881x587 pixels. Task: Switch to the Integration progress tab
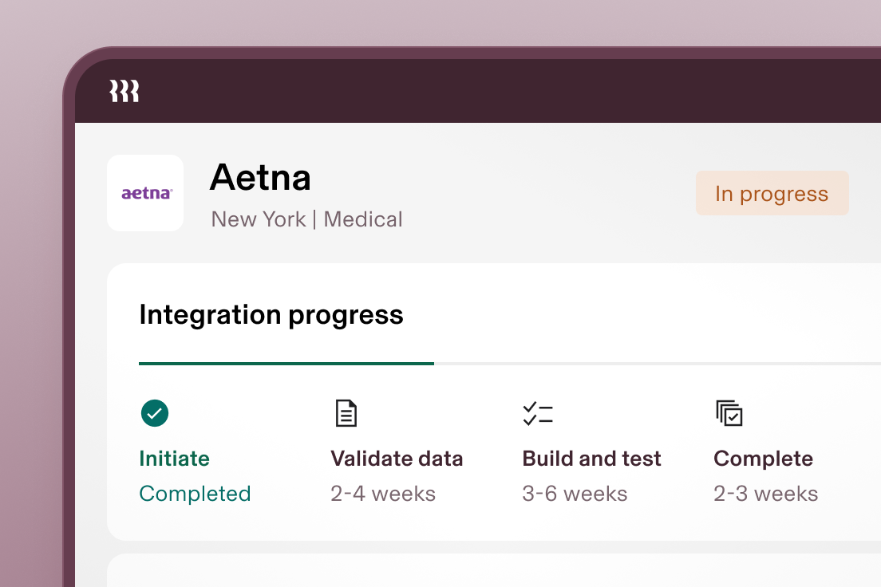271,314
